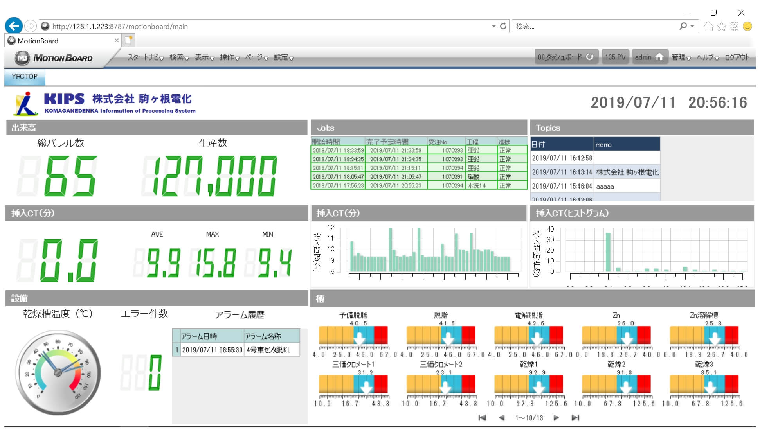
Task: Select the YRCTOP tab
Action: pyautogui.click(x=25, y=77)
